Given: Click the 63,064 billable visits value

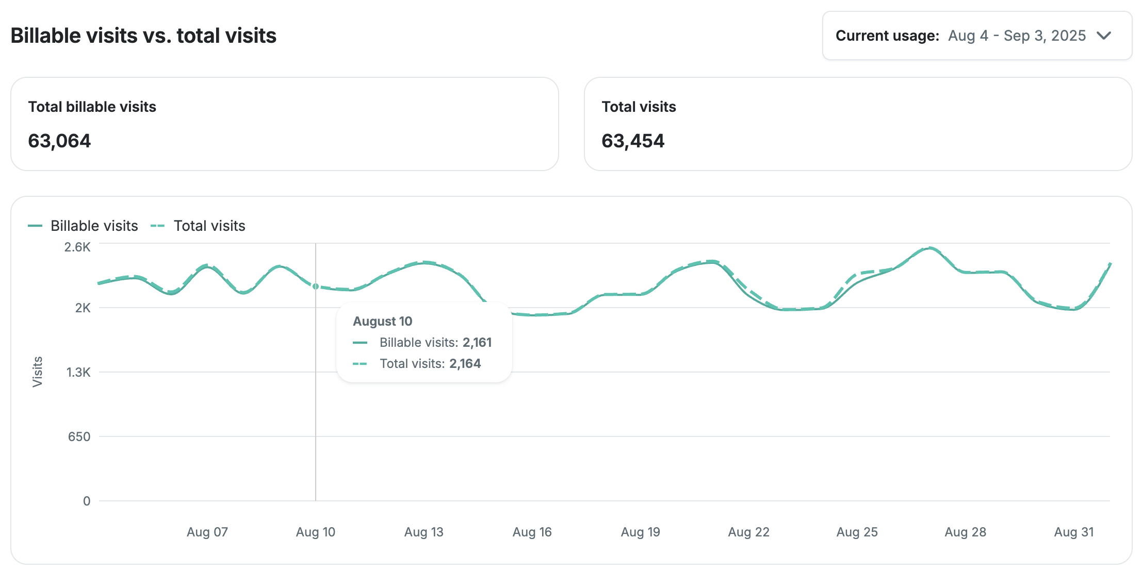Looking at the screenshot, I should (x=59, y=141).
